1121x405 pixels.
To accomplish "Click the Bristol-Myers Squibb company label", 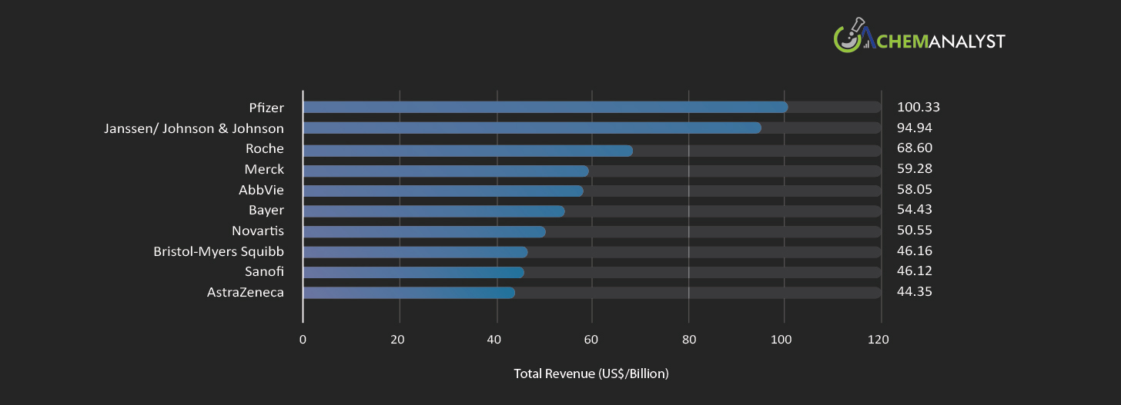I will (219, 251).
